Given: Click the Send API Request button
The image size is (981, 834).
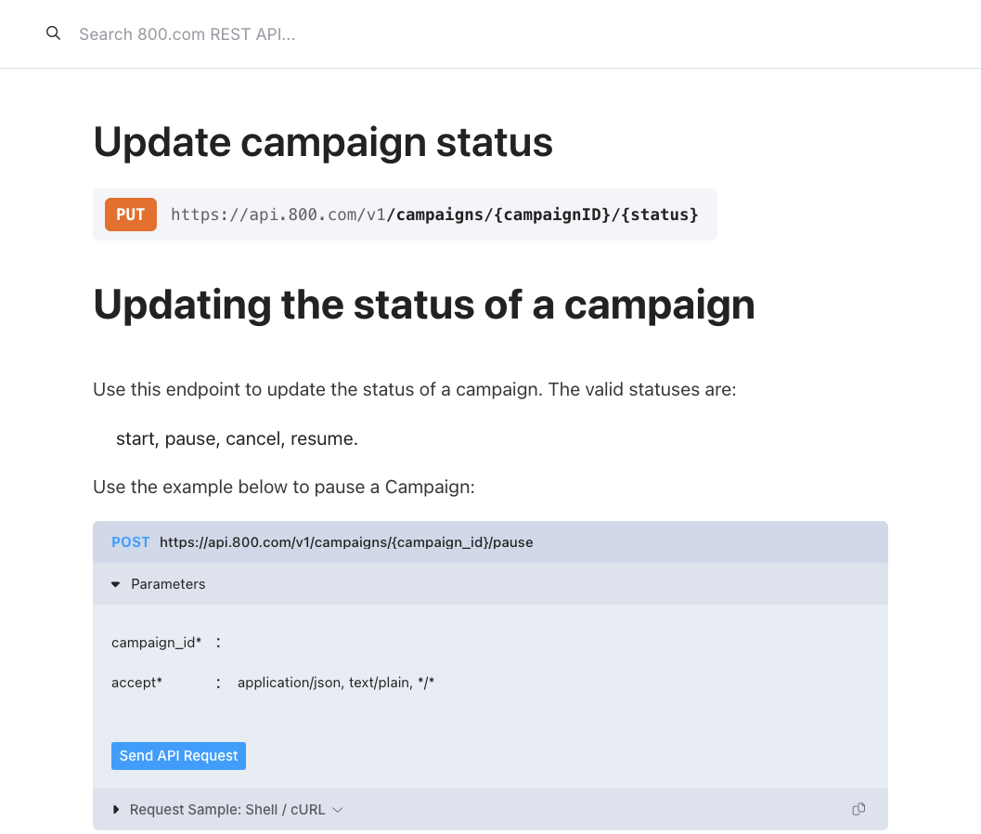Looking at the screenshot, I should [x=178, y=756].
